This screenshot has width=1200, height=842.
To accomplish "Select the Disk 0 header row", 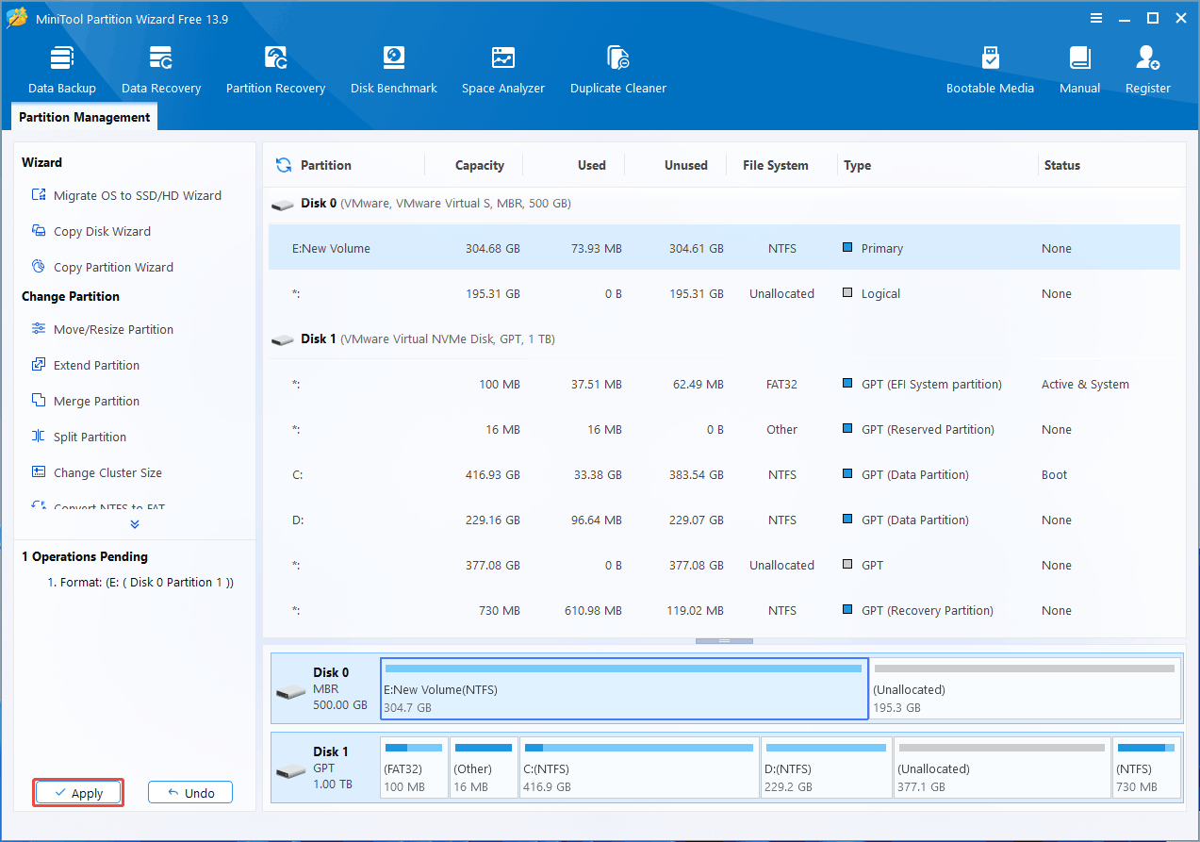I will pos(724,204).
